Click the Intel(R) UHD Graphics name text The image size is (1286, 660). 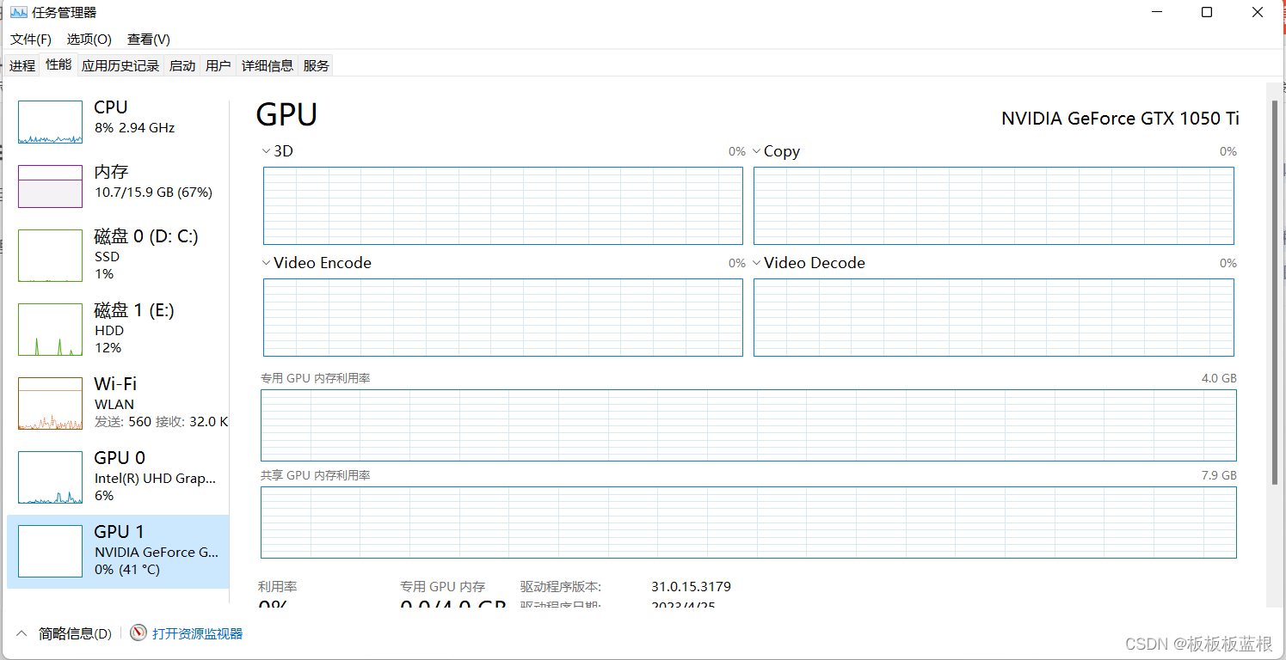155,479
